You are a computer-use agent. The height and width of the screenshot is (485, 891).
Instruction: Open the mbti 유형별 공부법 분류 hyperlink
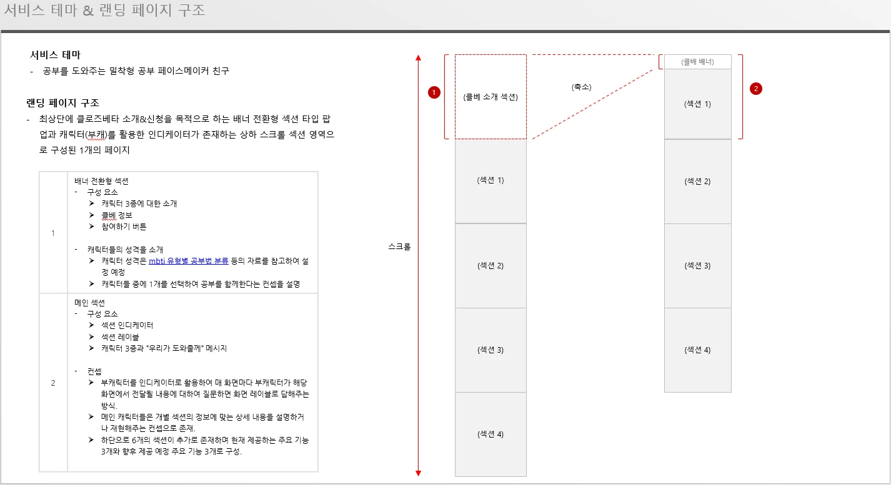(188, 262)
